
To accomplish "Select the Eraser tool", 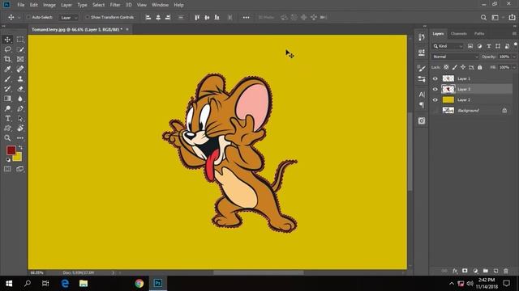I will point(20,89).
